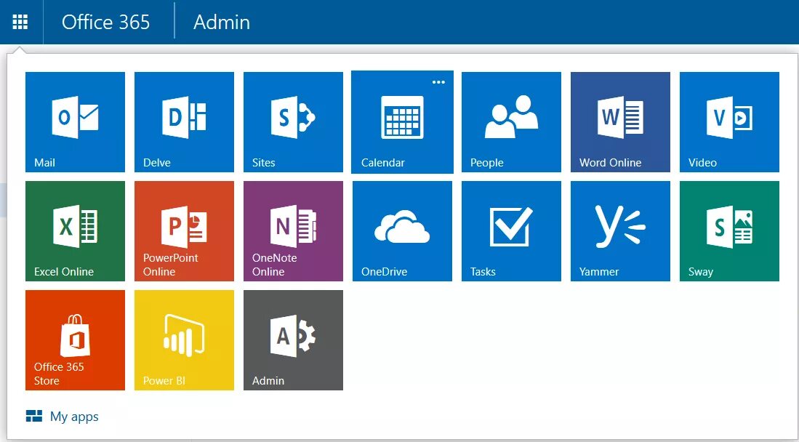Viewport: 799px width, 442px height.
Task: Click the Office 365 header title
Action: click(x=105, y=23)
